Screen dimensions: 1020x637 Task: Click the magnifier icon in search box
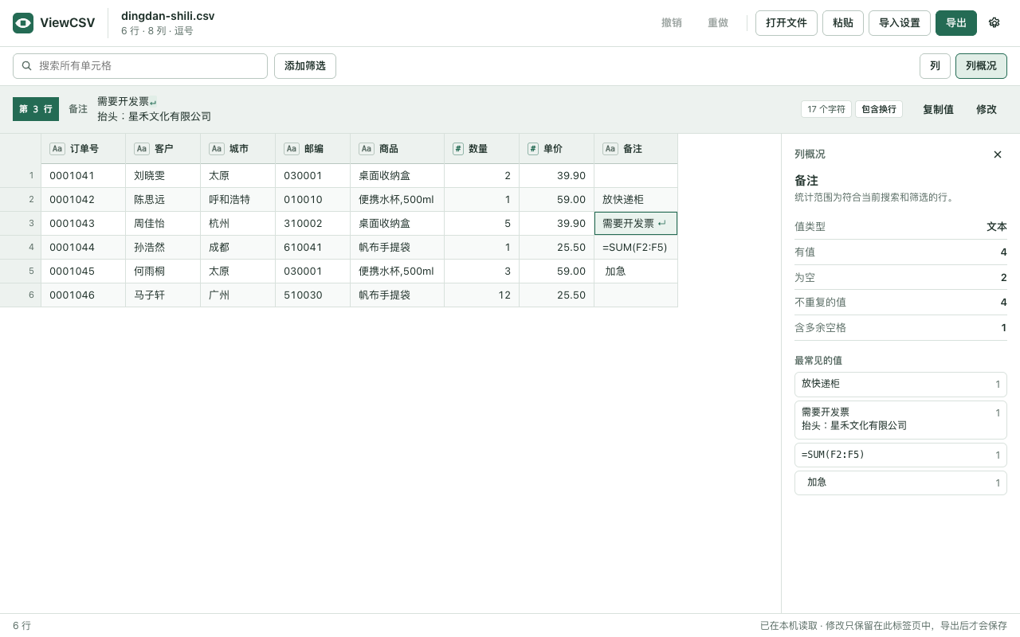pyautogui.click(x=27, y=66)
